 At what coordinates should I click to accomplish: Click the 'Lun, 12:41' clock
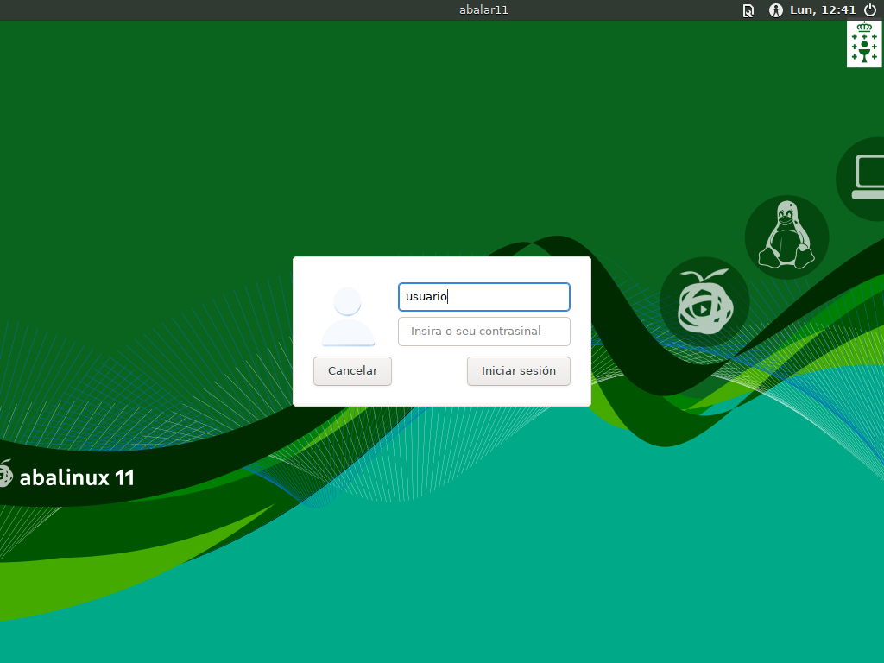pos(823,10)
